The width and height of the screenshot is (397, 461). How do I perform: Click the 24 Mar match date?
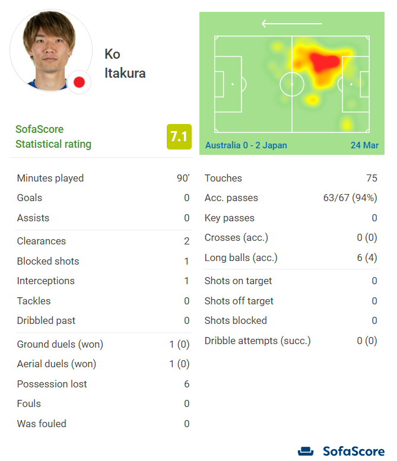coord(364,145)
